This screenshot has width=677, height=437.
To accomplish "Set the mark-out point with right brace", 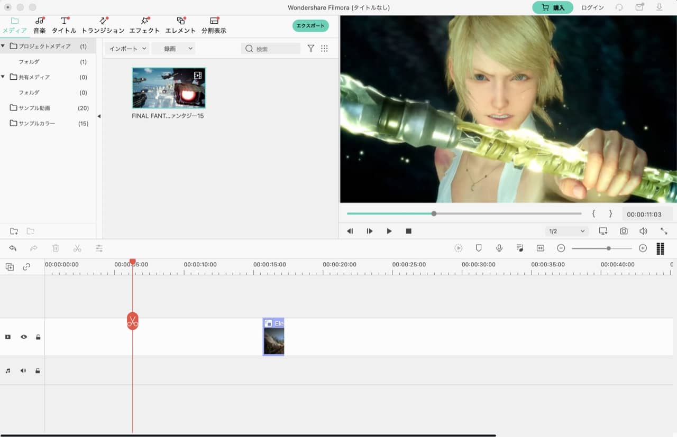I will [610, 213].
